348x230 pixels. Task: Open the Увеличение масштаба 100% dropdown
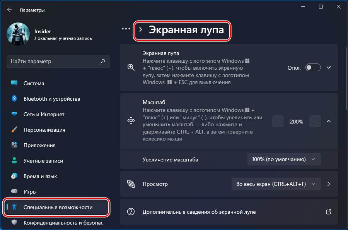pyautogui.click(x=284, y=159)
